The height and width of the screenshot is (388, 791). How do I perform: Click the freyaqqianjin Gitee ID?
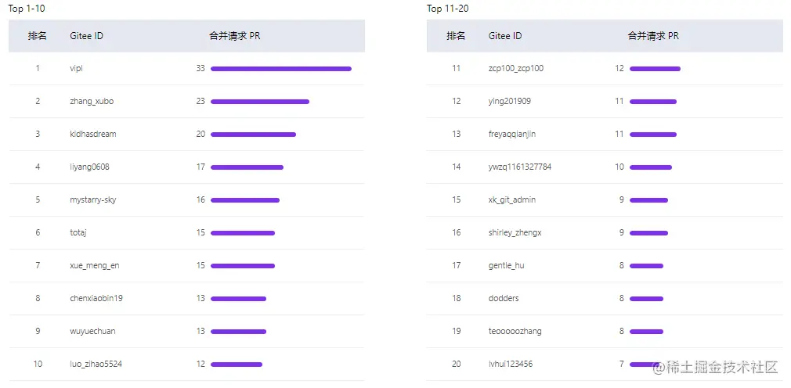(512, 134)
